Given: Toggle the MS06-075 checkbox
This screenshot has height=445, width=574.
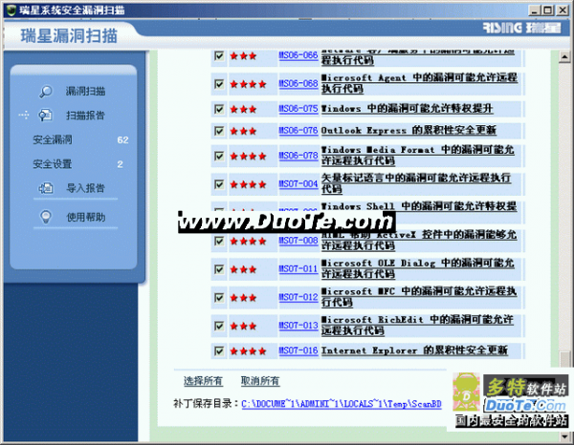Looking at the screenshot, I should coord(219,109).
